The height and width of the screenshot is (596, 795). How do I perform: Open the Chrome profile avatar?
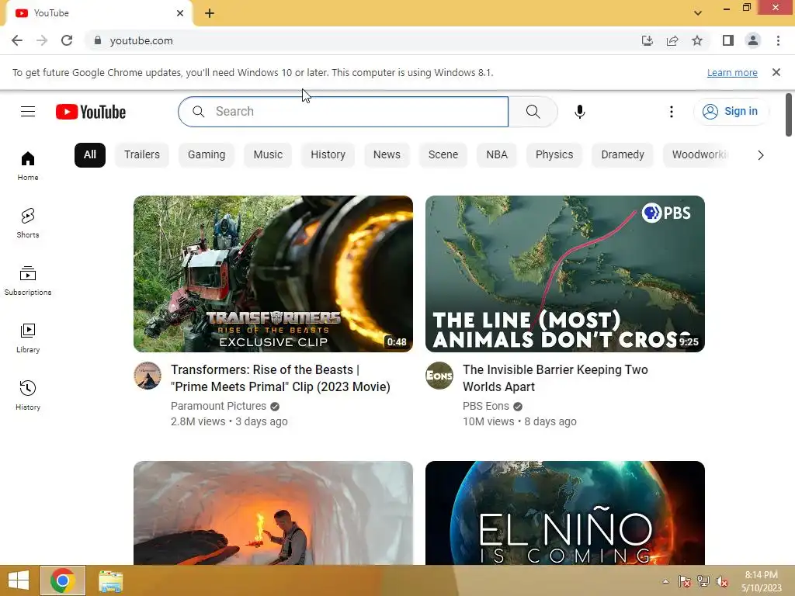pos(753,40)
